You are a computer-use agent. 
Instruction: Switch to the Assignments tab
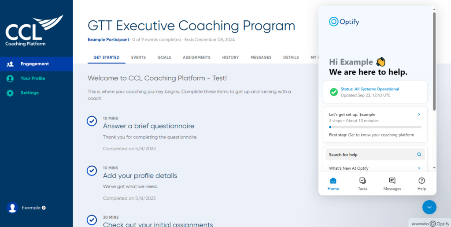[x=196, y=58]
